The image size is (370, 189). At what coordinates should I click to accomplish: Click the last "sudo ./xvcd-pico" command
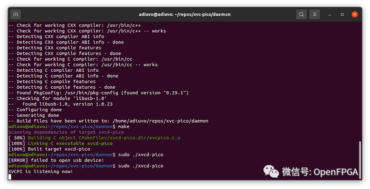140,166
